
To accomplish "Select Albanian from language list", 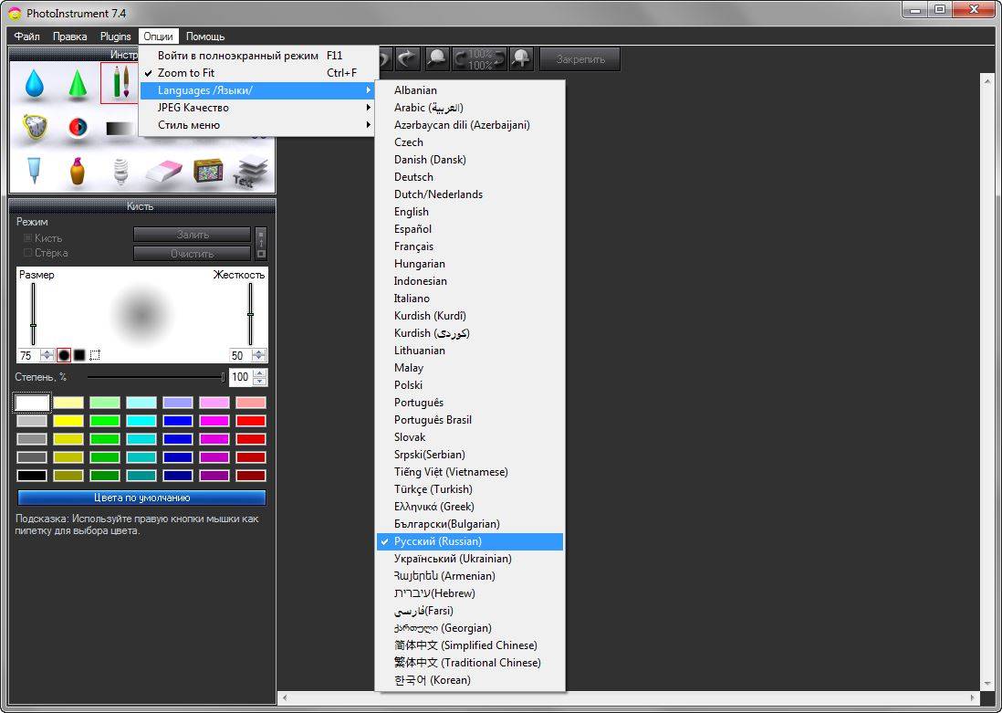I will pos(470,90).
